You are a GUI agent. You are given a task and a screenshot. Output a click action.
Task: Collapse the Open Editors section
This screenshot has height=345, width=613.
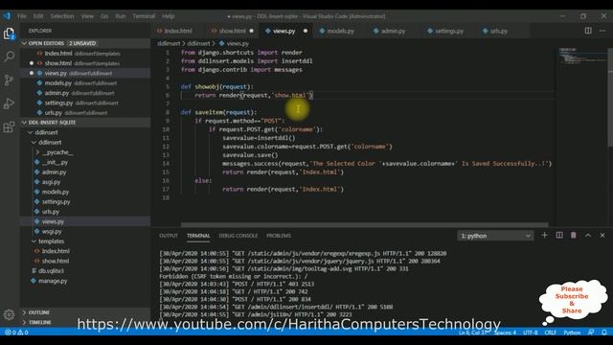point(85,43)
